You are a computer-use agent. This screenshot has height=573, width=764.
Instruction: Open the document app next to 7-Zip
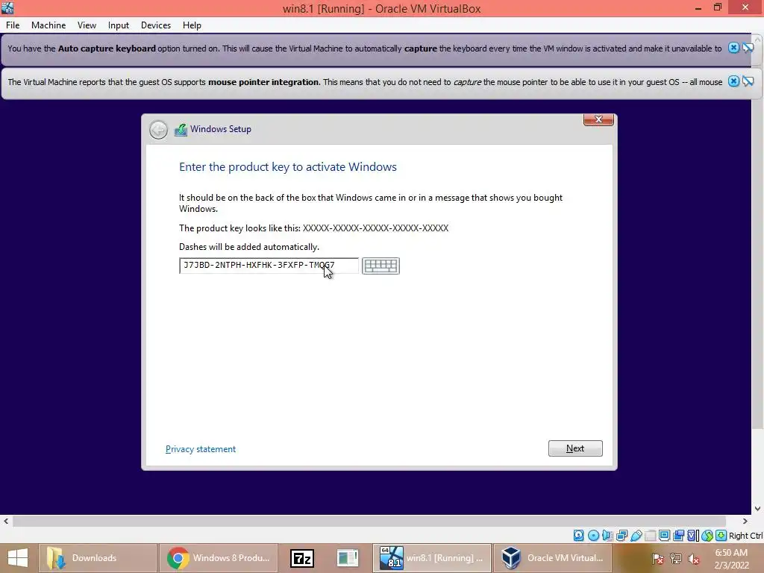click(x=348, y=558)
